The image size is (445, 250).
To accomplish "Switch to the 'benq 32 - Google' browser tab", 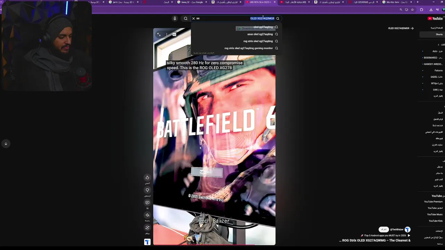I will point(192,2).
